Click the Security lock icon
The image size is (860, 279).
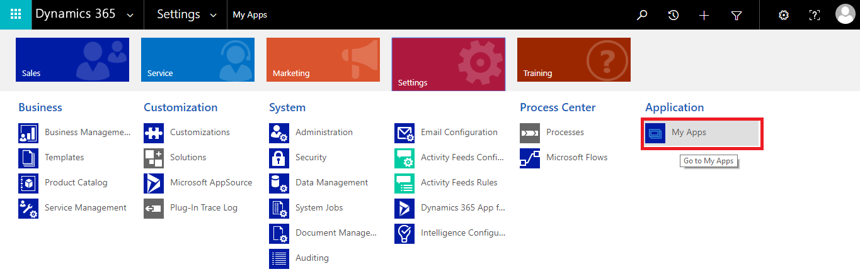(x=279, y=158)
